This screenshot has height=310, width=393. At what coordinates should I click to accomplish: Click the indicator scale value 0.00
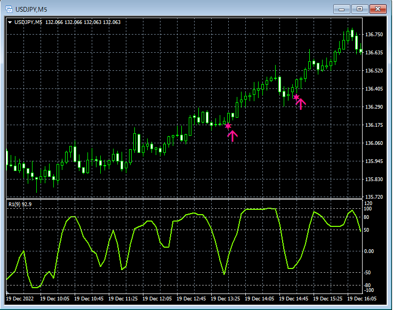tap(368, 251)
